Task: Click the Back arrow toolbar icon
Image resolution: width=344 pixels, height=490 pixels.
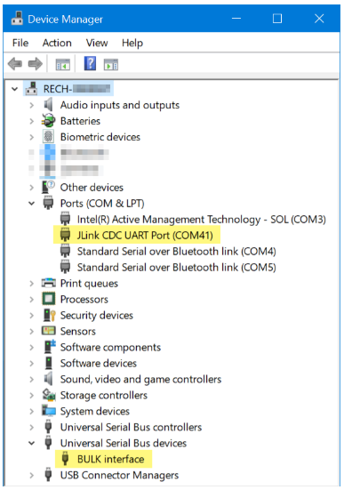Action: (x=15, y=64)
